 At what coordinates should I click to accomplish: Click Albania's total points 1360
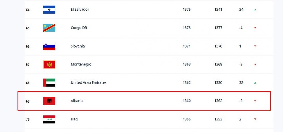click(x=186, y=101)
